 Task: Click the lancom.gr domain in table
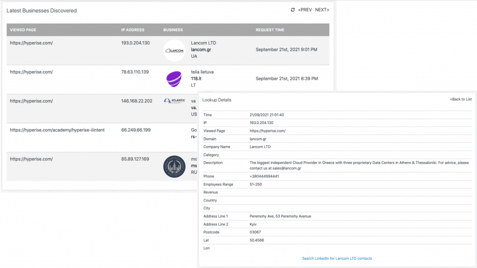tap(202, 49)
